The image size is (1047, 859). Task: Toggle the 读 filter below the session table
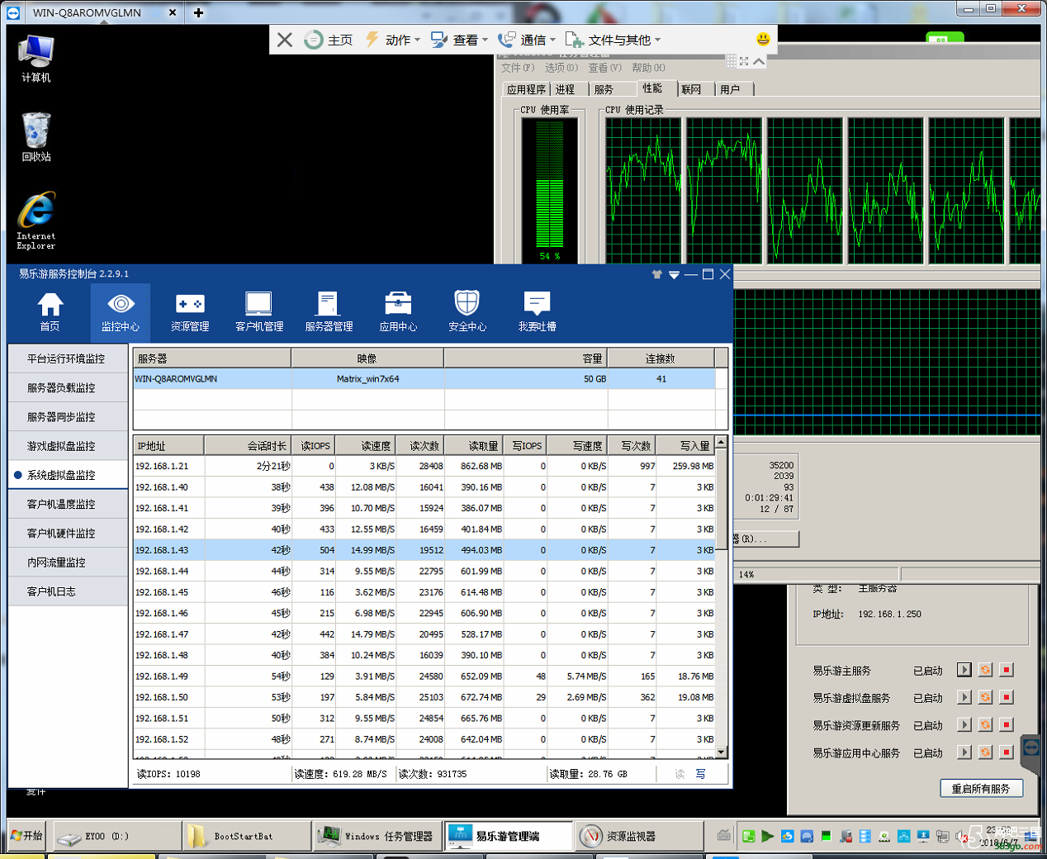tap(680, 774)
